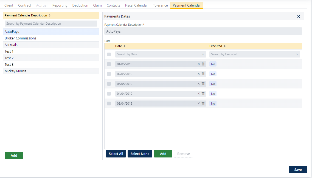Open the Deduction tab
Screen dimensions: 312x178
tap(80, 5)
